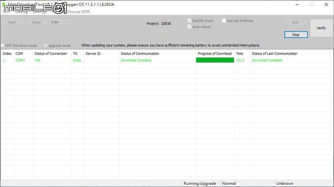Click the Normal status bar entry
The image size is (334, 187).
229,183
